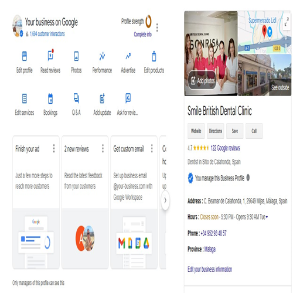Open the See outside street view thumbnail
The width and height of the screenshot is (293, 293).
[x=264, y=75]
